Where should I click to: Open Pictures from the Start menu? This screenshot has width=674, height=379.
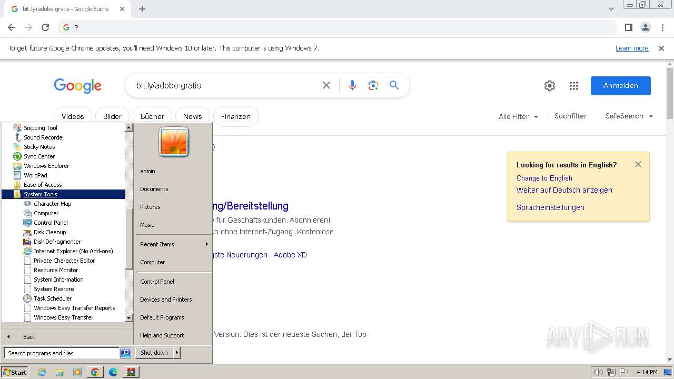coord(150,207)
